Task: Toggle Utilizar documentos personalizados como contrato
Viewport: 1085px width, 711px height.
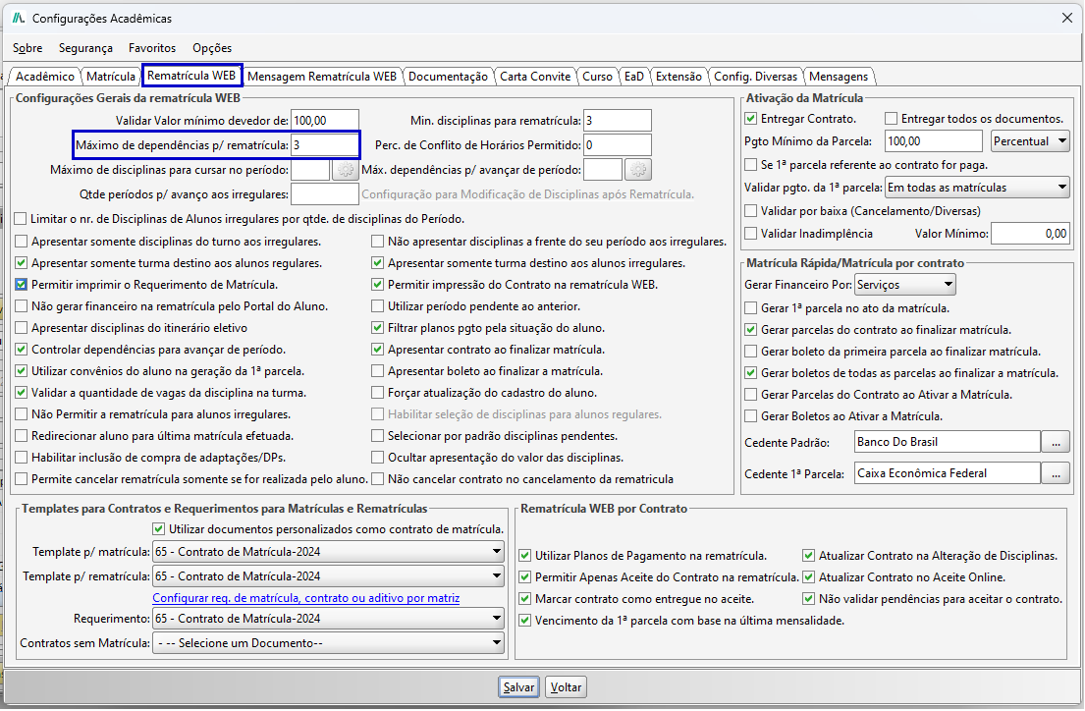Action: (159, 529)
